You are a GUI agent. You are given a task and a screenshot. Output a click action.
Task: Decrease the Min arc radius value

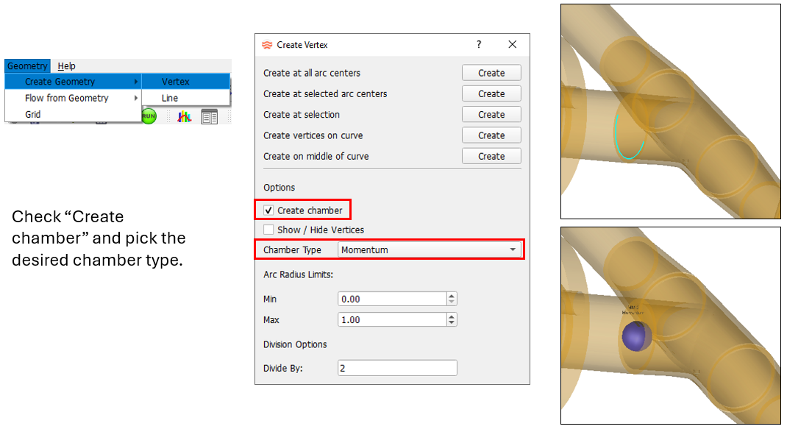(452, 302)
